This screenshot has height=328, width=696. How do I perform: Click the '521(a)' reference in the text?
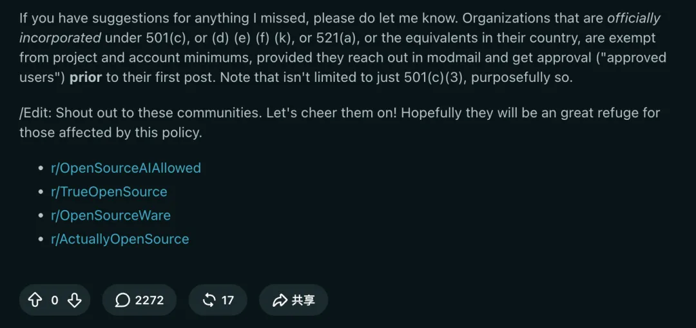pos(337,38)
